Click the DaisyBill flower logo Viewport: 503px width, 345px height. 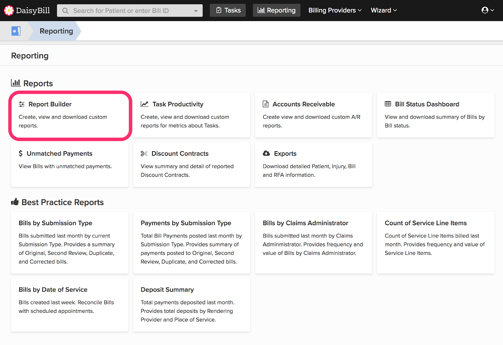(x=9, y=10)
